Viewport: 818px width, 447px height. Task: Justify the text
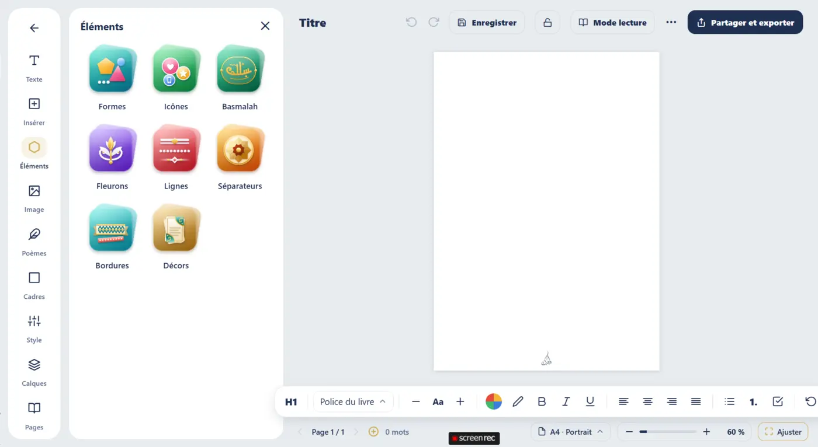click(696, 401)
